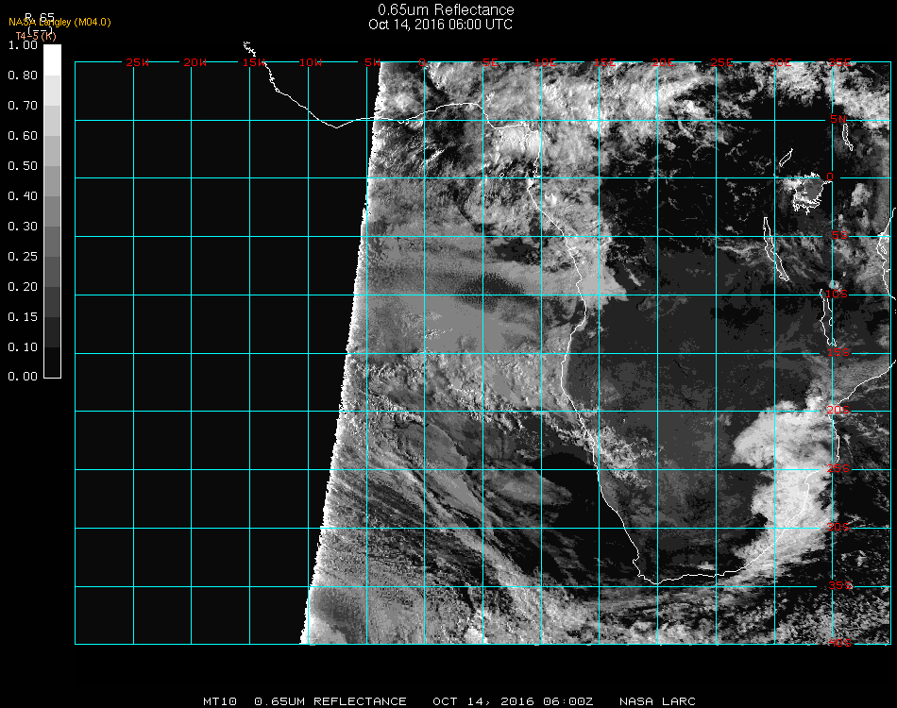Click the 10S latitude label
The image size is (897, 708).
coord(838,294)
